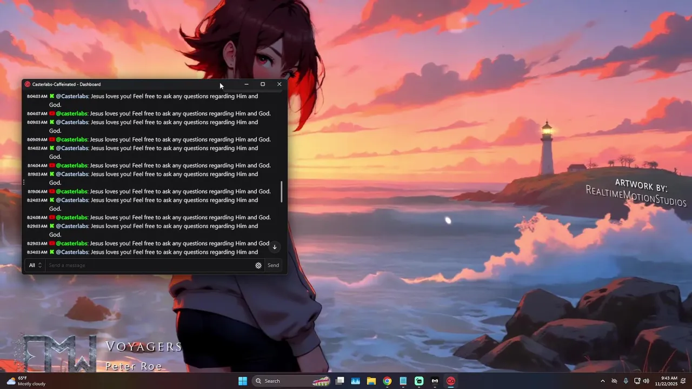The image size is (692, 389).
Task: Open @Casterlabs profile on 8:24:03 AM message
Action: 72,200
